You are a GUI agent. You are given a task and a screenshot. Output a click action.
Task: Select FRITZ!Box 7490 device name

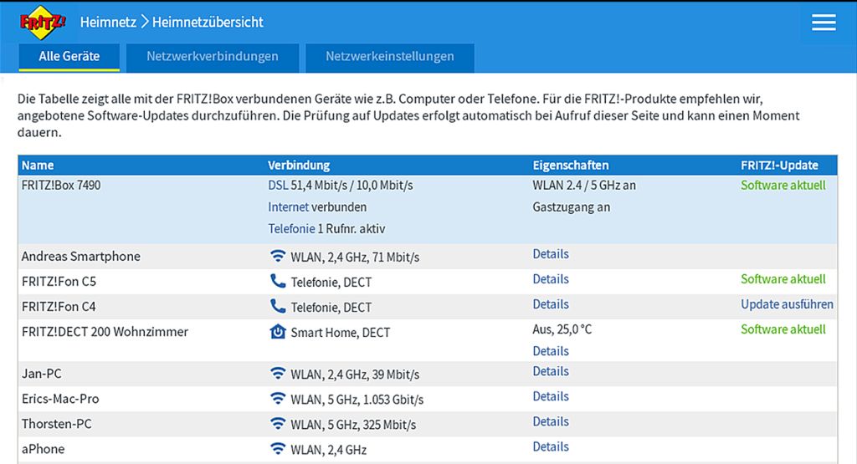pos(61,185)
